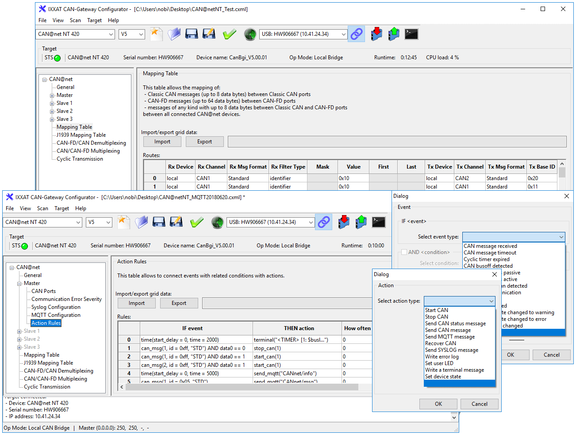Click Export in the Mapping Table panel
Screen dimensions: 576x435
click(x=204, y=142)
